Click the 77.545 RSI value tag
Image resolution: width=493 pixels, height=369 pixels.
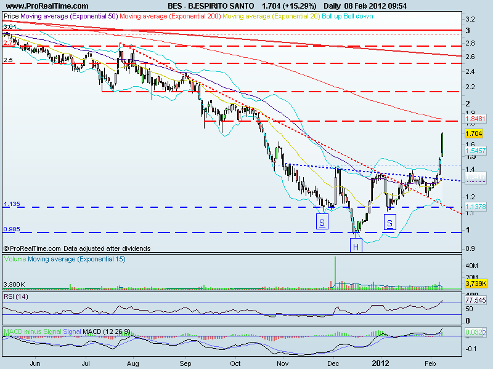476,300
